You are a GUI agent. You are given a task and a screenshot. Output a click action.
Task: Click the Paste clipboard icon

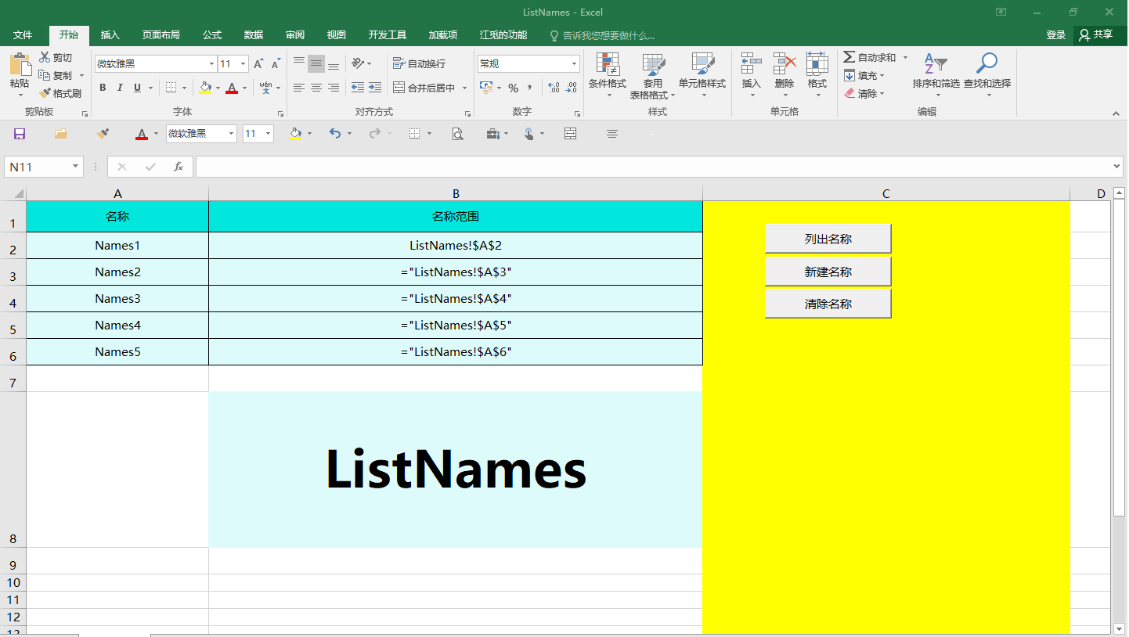tap(20, 64)
